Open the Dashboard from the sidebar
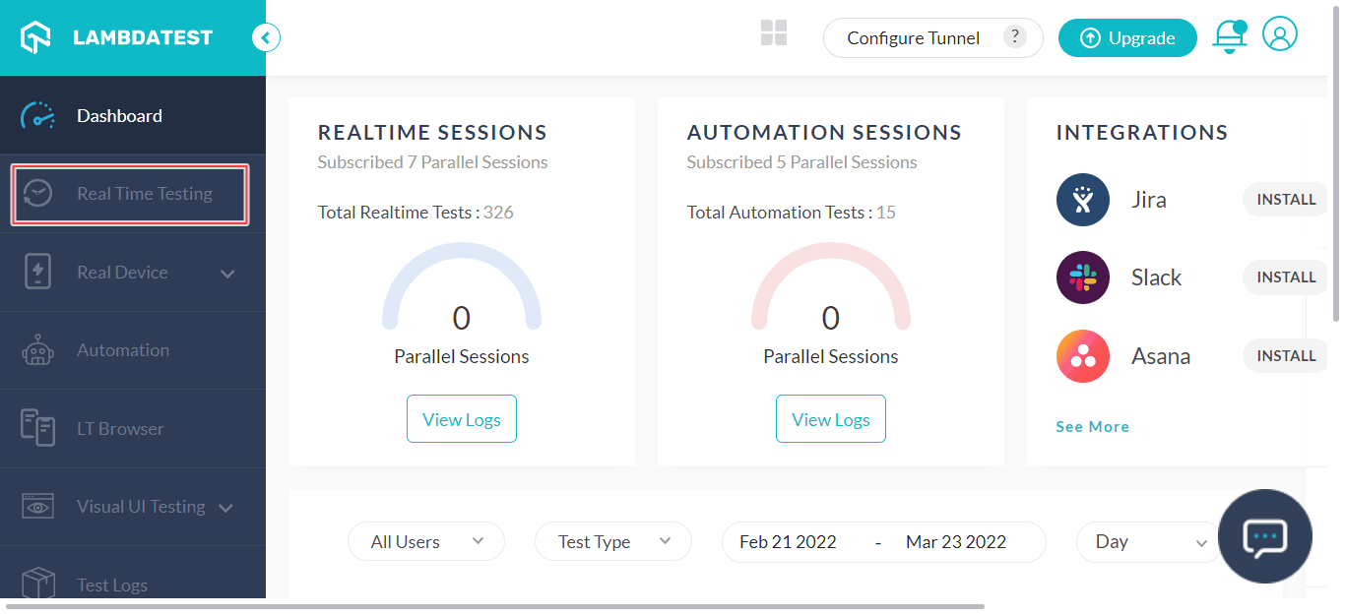The height and width of the screenshot is (615, 1345). pos(119,115)
